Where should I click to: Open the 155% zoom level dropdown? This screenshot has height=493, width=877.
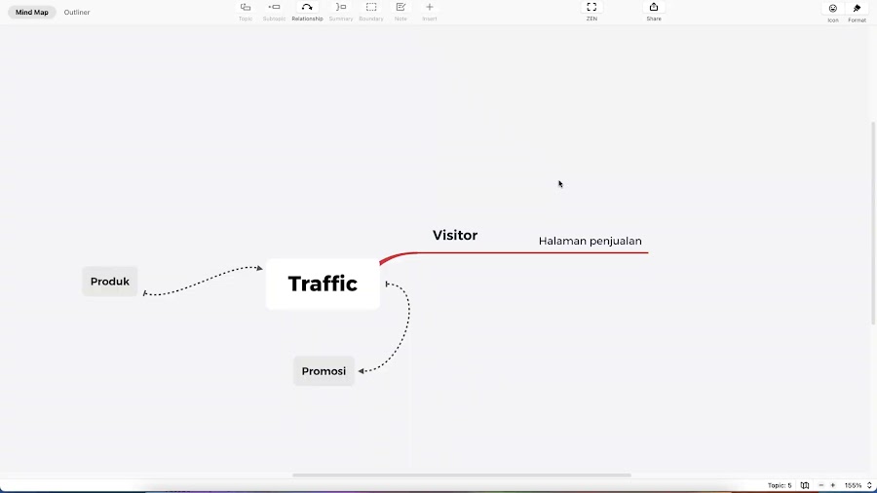(x=858, y=485)
